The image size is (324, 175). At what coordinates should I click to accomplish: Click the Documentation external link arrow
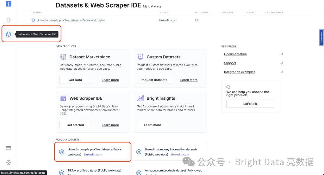point(281,54)
